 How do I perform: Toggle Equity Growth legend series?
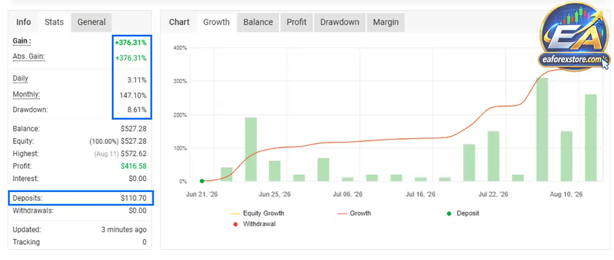pyautogui.click(x=258, y=213)
